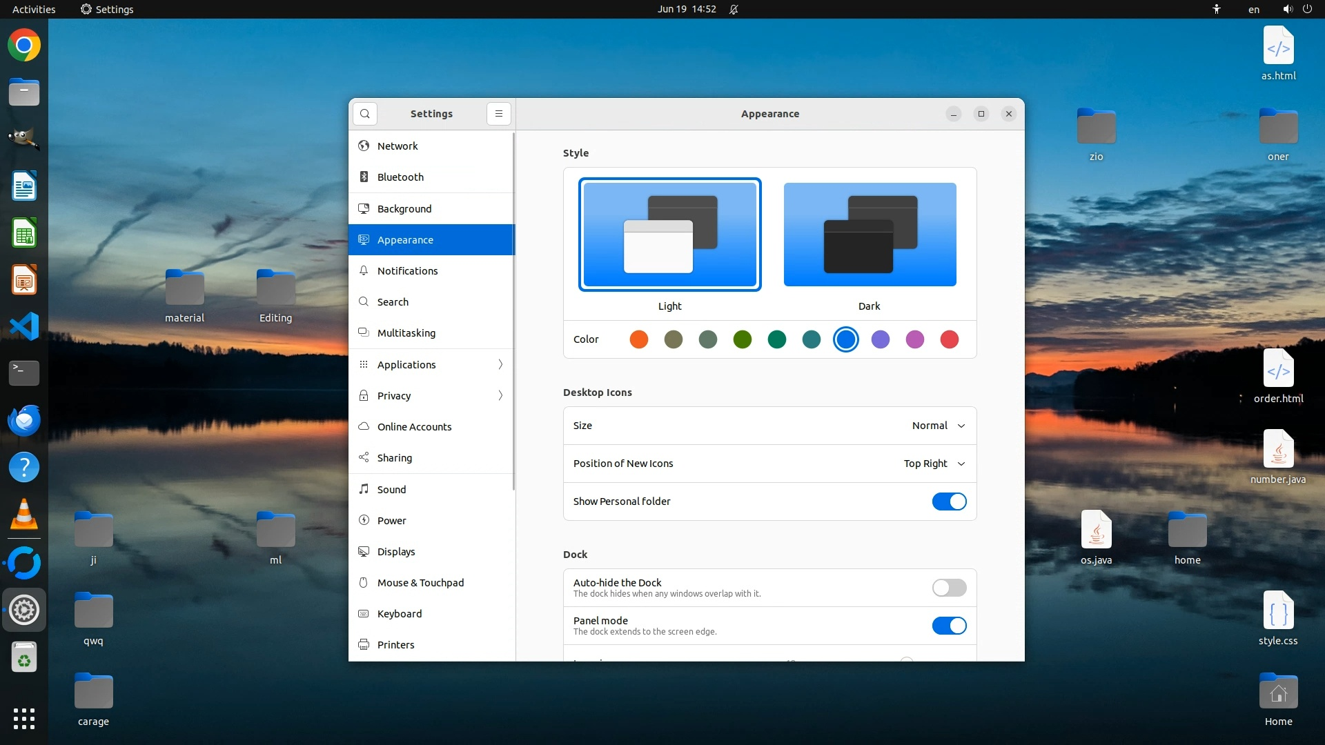Open Visual Studio Code from the dock
The width and height of the screenshot is (1325, 745).
[x=24, y=326]
